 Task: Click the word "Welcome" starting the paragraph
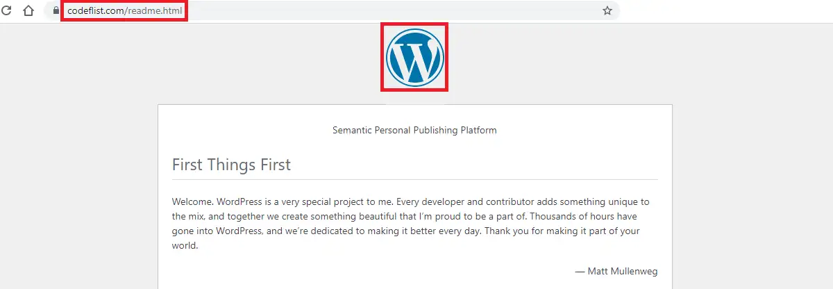click(x=192, y=202)
